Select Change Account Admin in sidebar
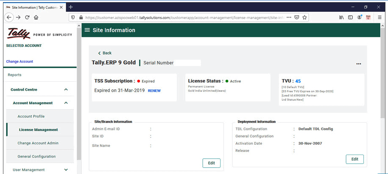 pos(38,143)
